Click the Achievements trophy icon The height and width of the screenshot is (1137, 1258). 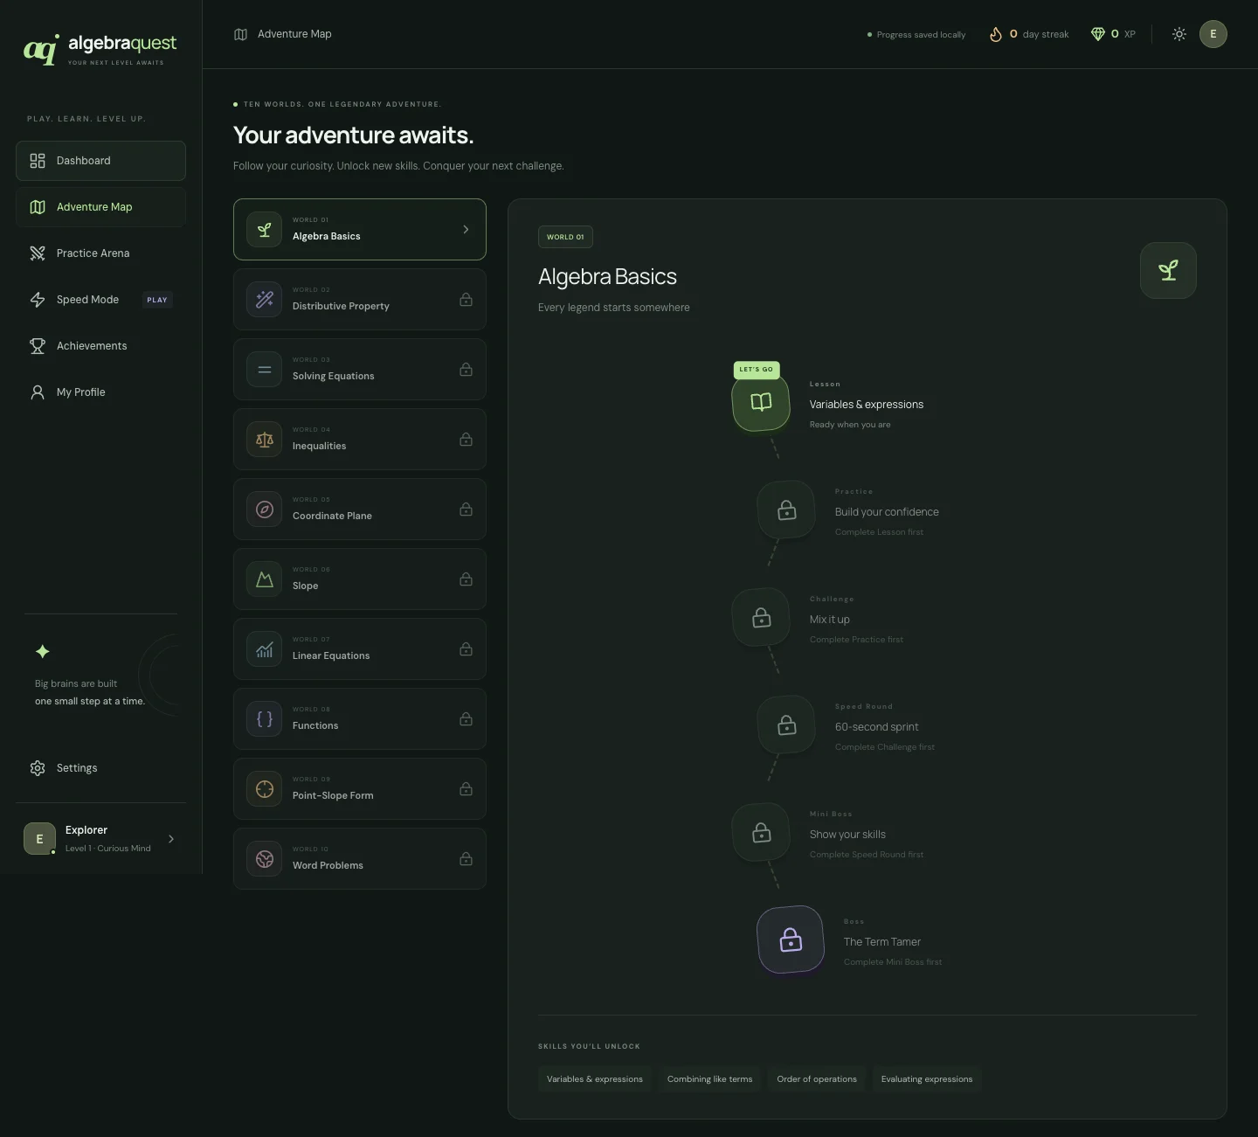pyautogui.click(x=38, y=346)
